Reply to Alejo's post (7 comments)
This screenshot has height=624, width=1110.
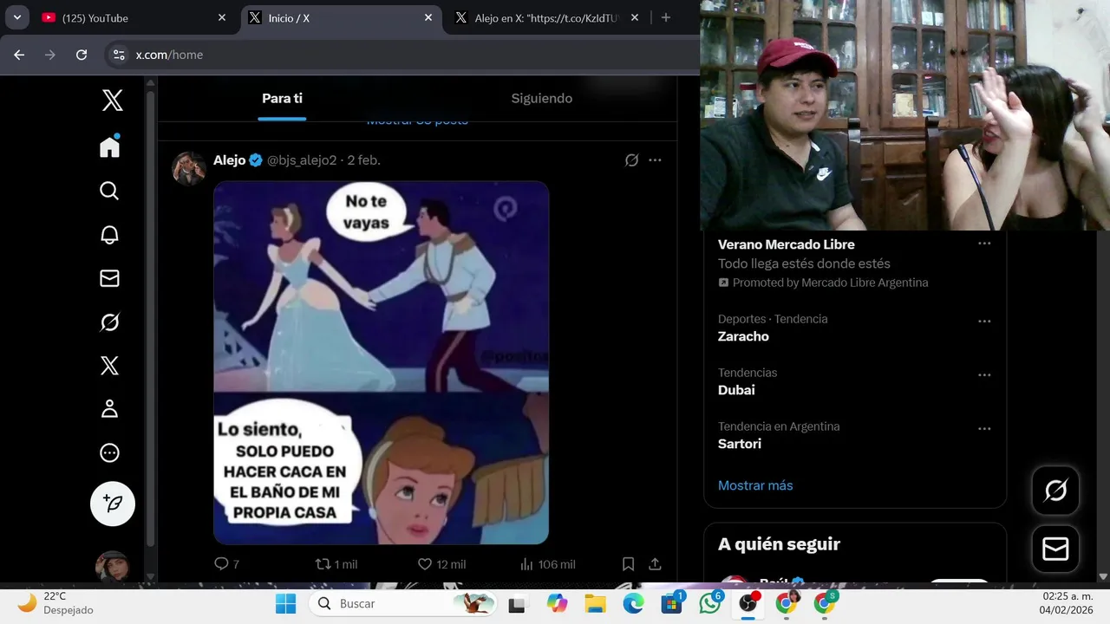(226, 564)
